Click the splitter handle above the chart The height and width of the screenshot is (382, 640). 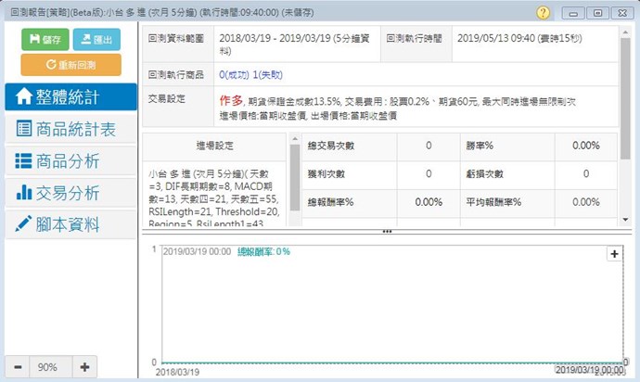pyautogui.click(x=388, y=231)
